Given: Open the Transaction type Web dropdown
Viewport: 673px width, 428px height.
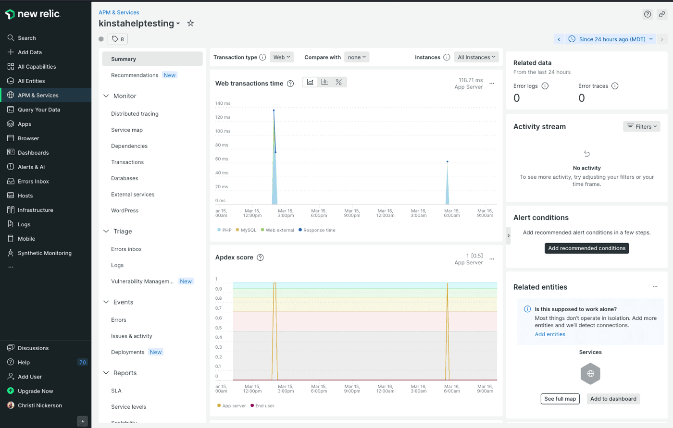Looking at the screenshot, I should pos(282,57).
